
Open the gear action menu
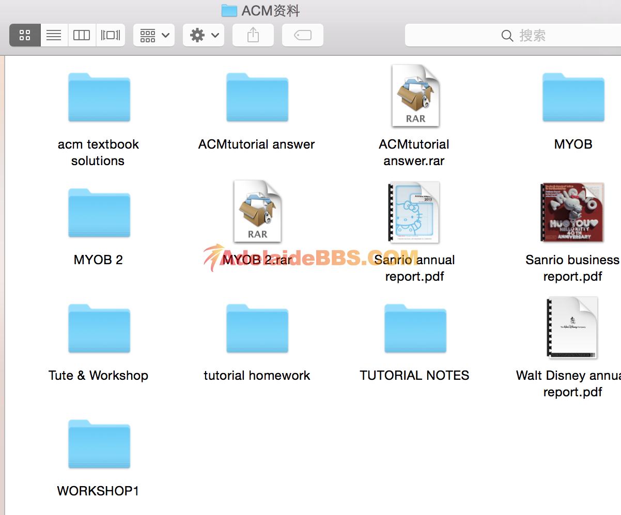[204, 35]
